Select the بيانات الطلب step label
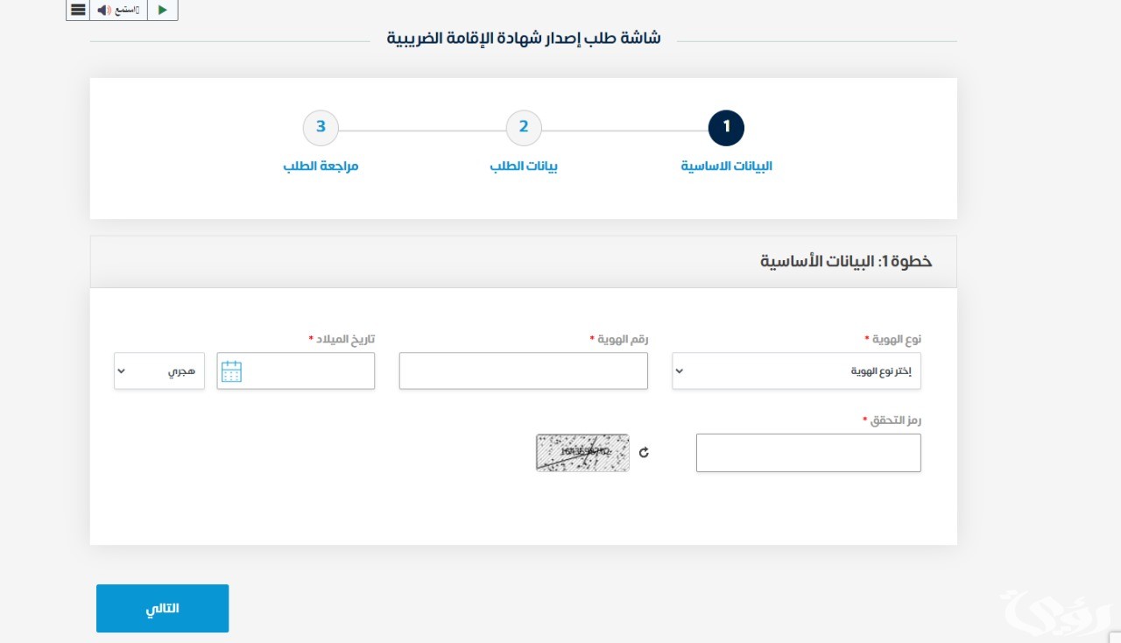Screen dimensions: 1121x643 [524, 166]
